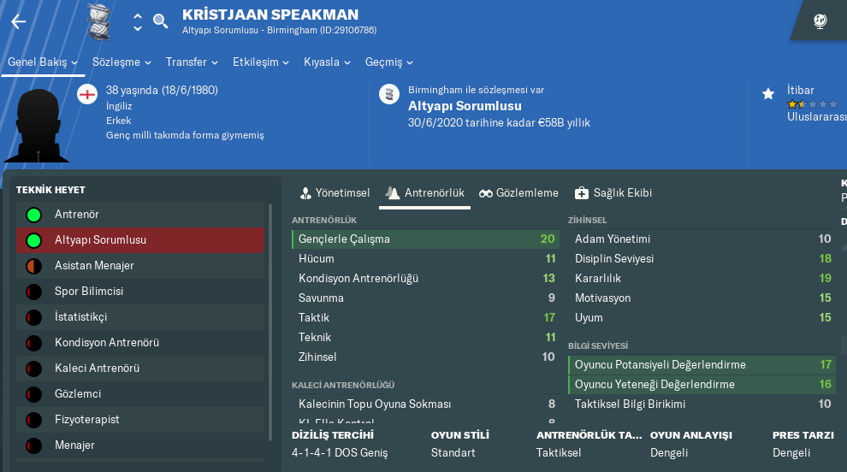Image resolution: width=847 pixels, height=472 pixels.
Task: Click the back arrow icon
Action: point(18,21)
